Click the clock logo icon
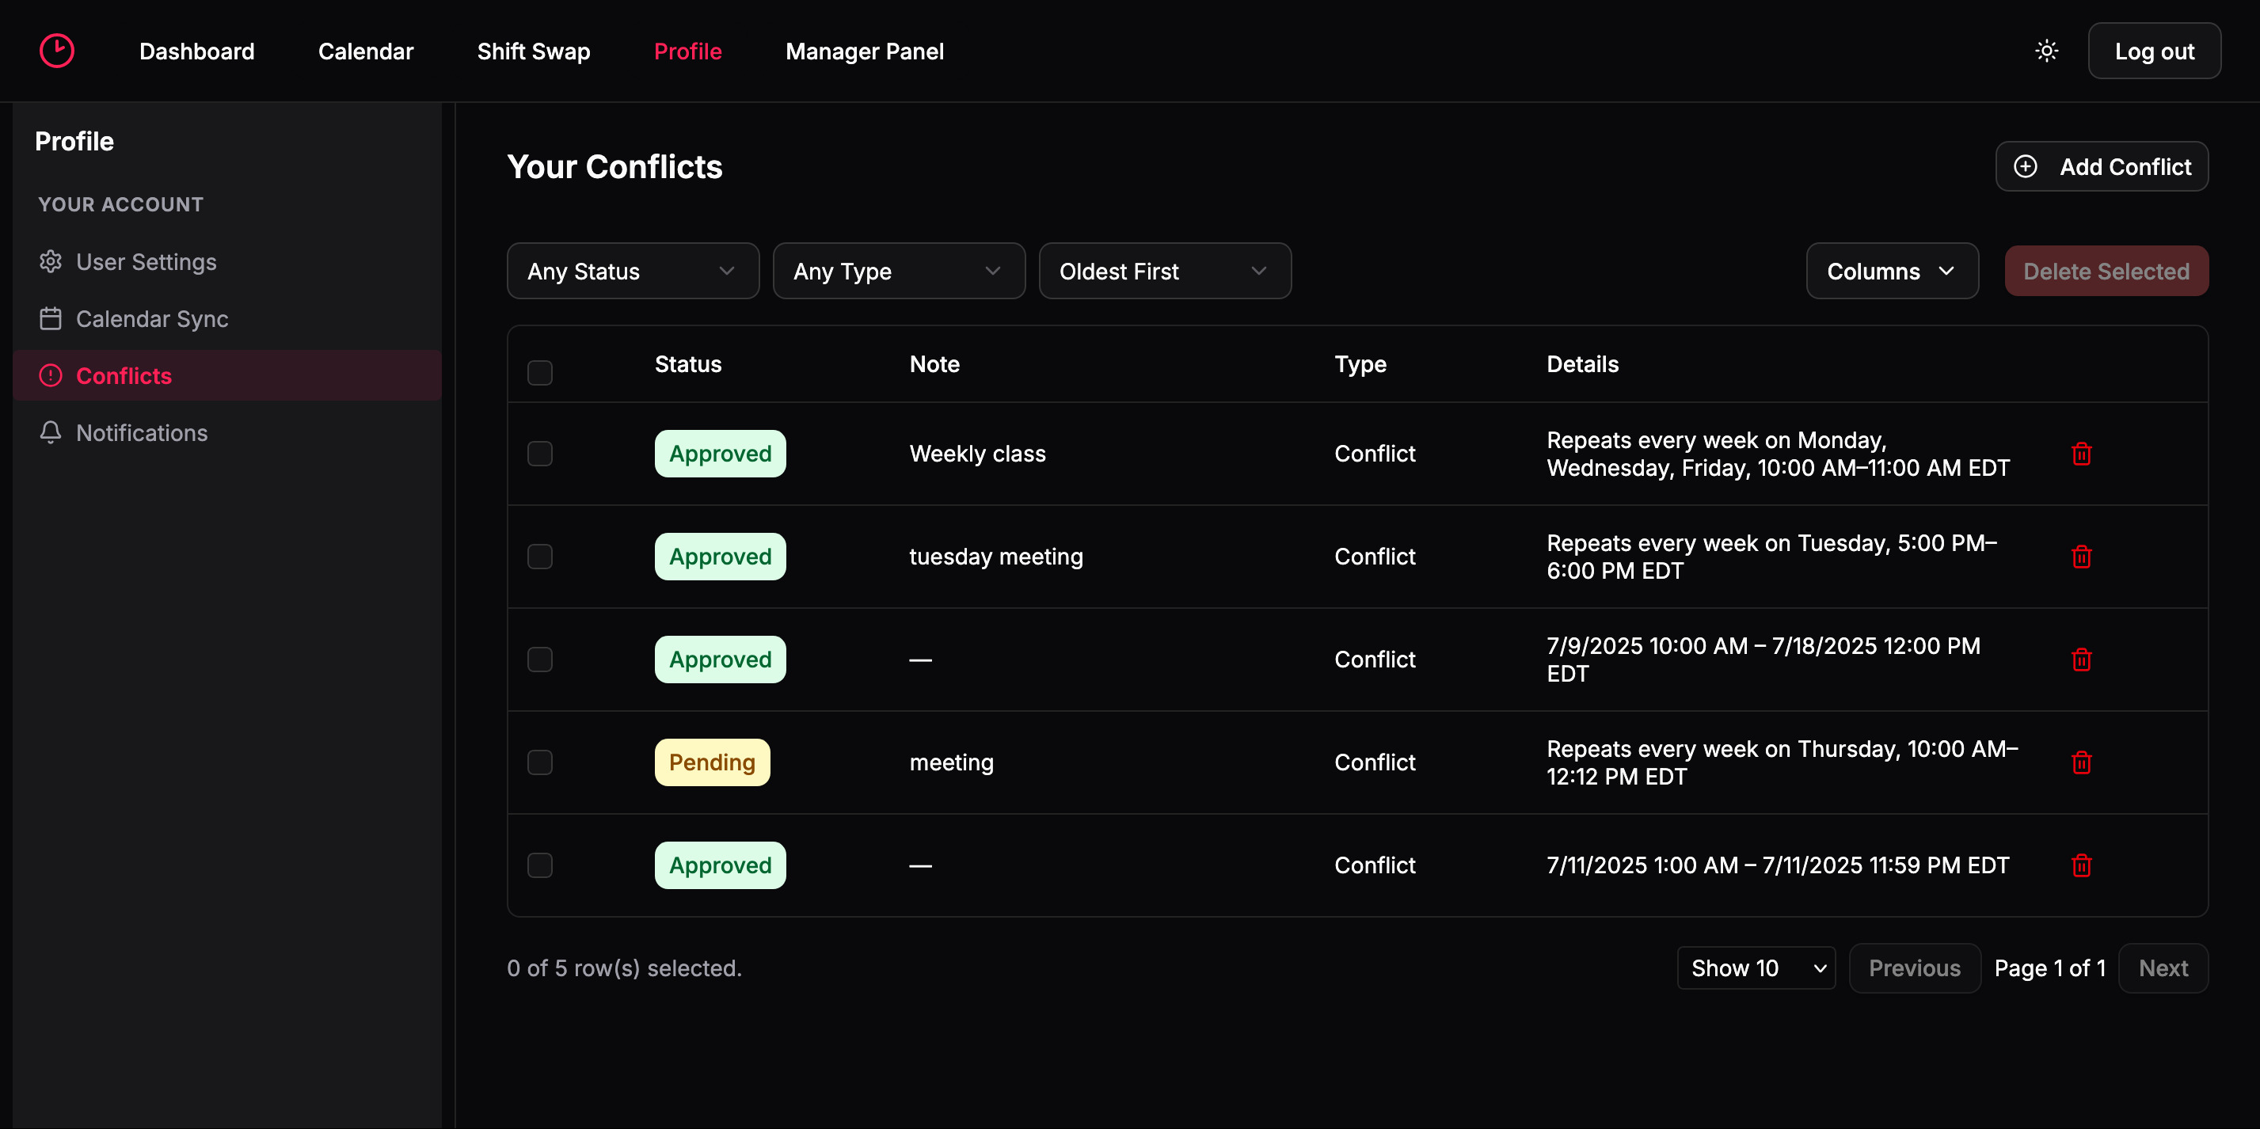This screenshot has width=2260, height=1129. pyautogui.click(x=56, y=51)
